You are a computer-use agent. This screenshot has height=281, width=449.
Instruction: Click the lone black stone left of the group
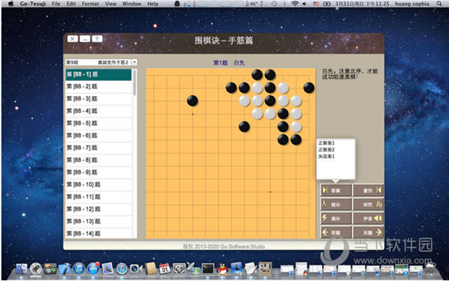click(x=192, y=100)
